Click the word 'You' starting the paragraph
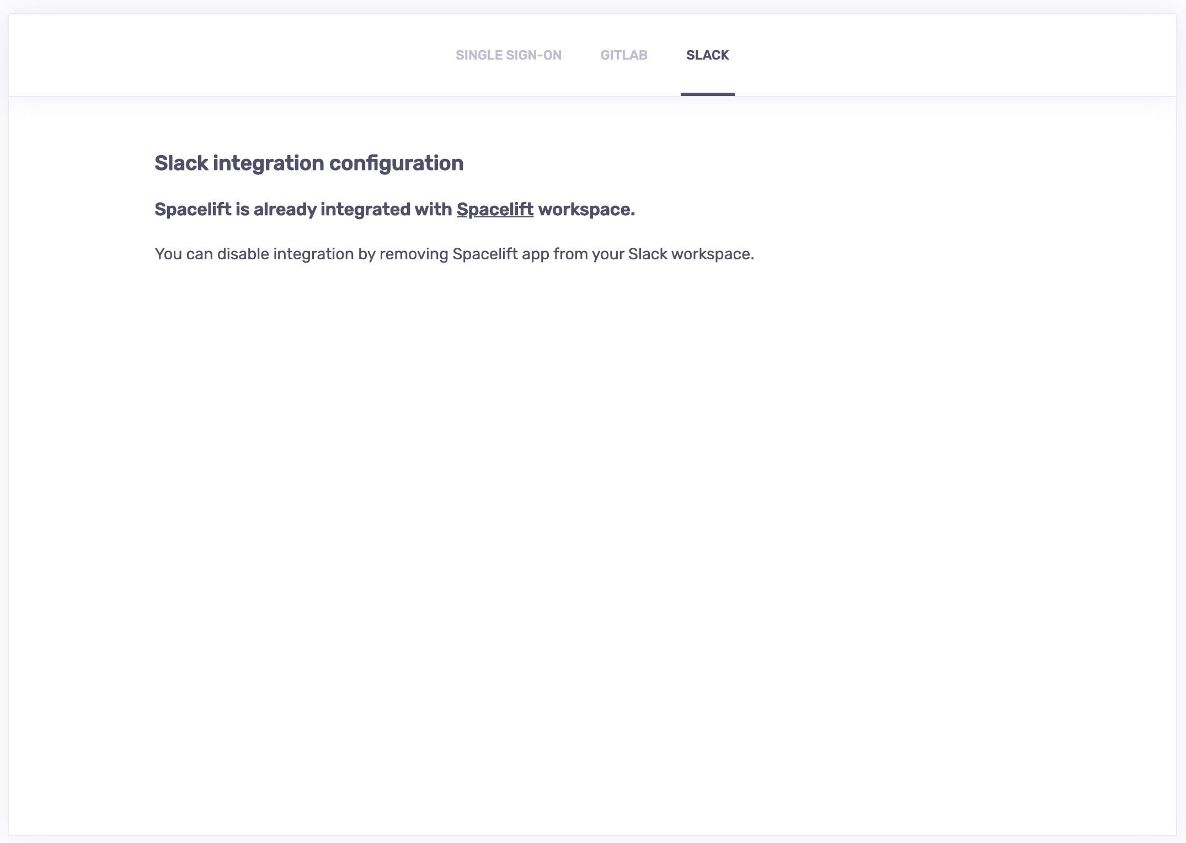 tap(168, 254)
